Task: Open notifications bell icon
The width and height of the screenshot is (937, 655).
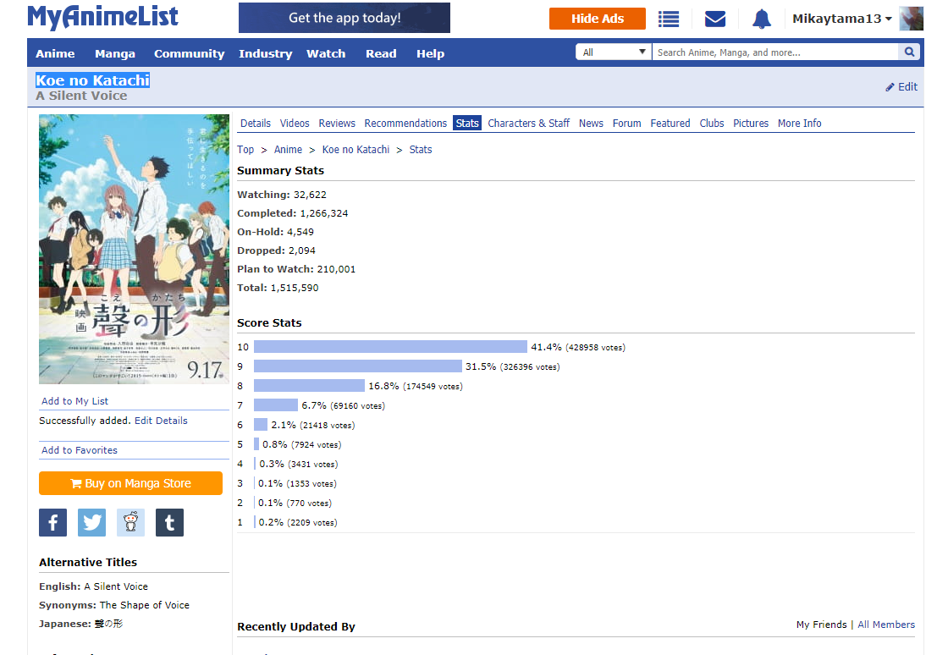Action: 762,19
